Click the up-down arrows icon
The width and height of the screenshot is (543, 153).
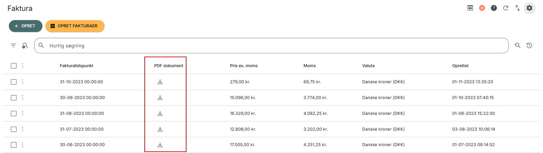point(517,8)
